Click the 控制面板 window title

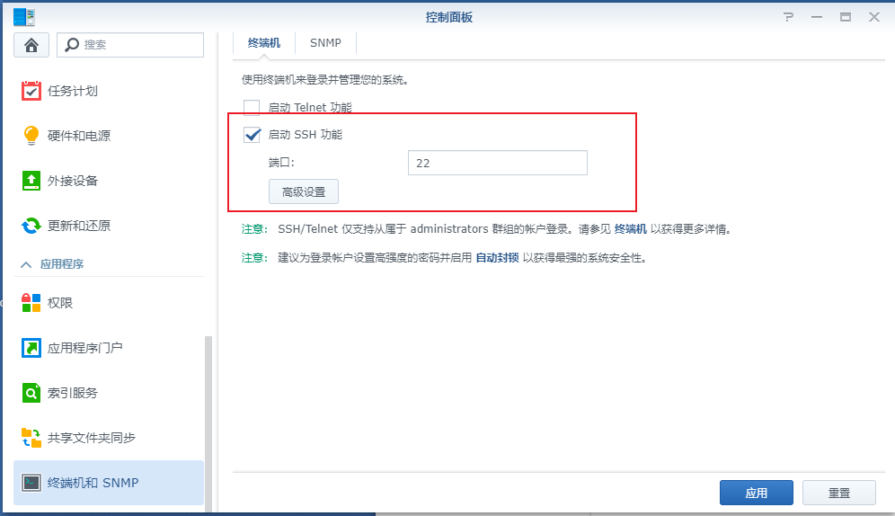pos(448,17)
